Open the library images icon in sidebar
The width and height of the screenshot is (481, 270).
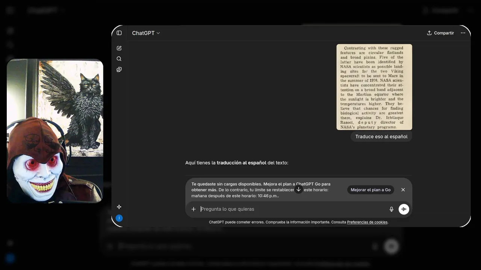[x=119, y=69]
